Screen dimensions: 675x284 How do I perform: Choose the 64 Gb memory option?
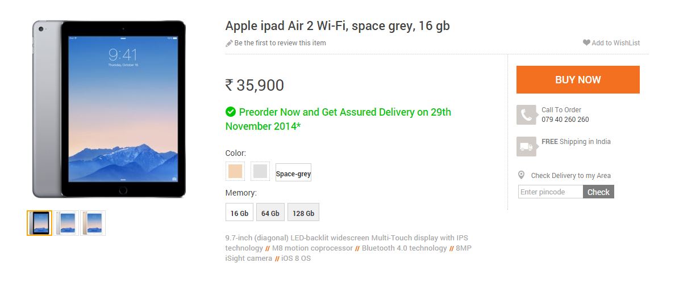[x=270, y=213]
